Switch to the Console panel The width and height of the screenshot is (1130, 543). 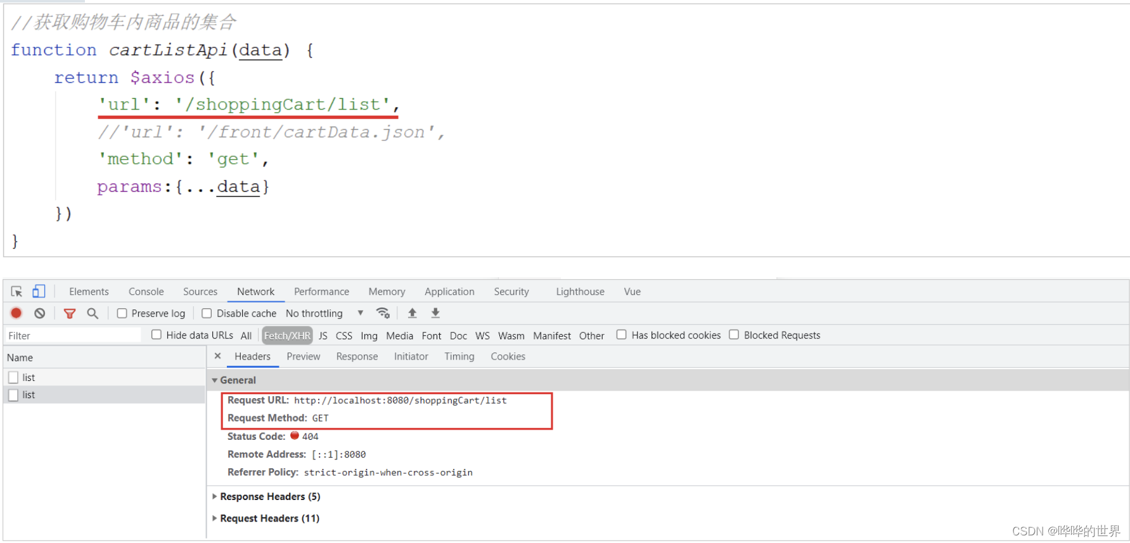(146, 292)
